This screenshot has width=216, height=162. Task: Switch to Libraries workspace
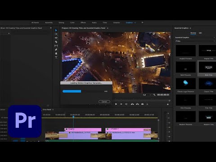[117, 22]
